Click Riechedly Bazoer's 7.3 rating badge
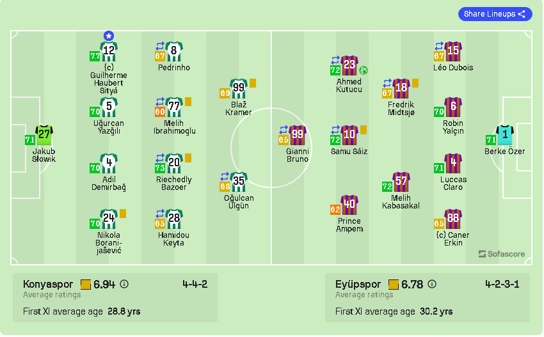This screenshot has height=337, width=544. (x=160, y=168)
